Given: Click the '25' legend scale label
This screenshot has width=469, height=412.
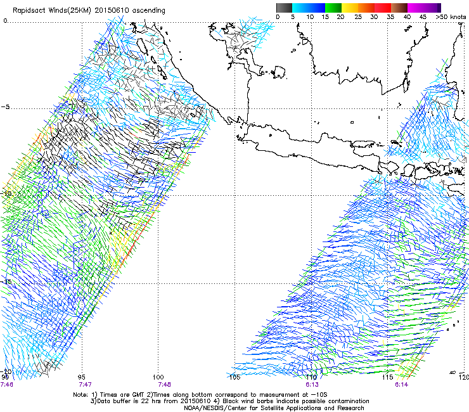Looking at the screenshot, I should coord(358,17).
